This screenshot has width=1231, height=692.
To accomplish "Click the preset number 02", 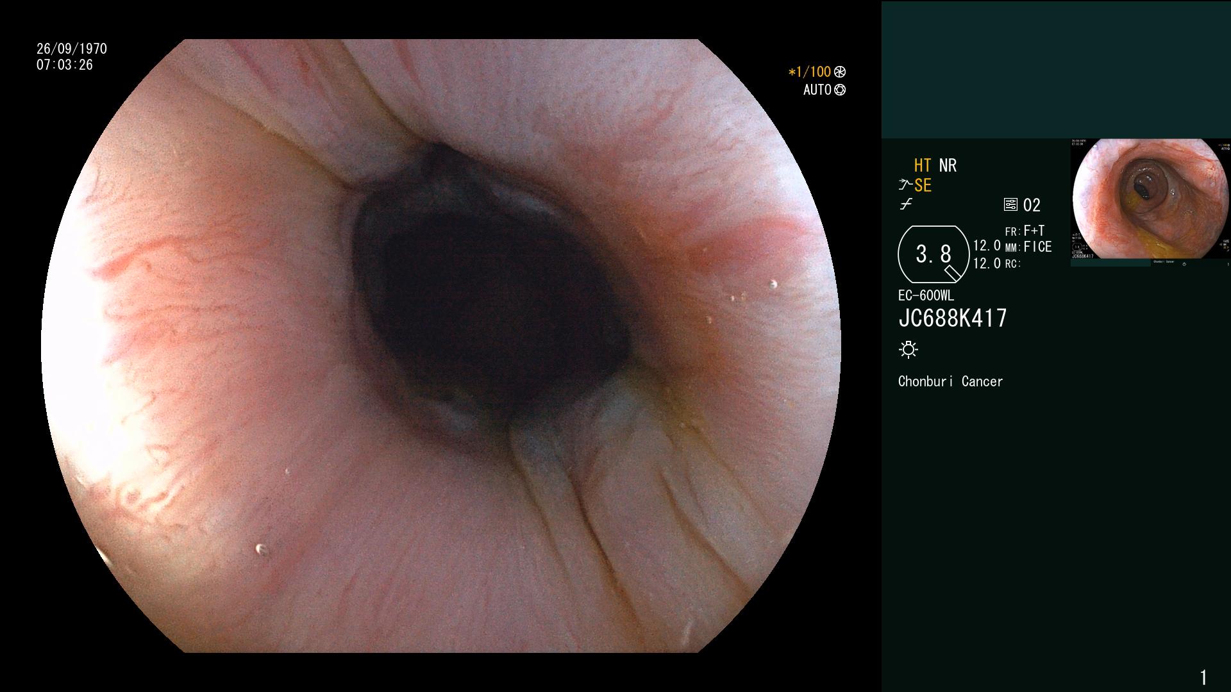I will pos(1032,206).
